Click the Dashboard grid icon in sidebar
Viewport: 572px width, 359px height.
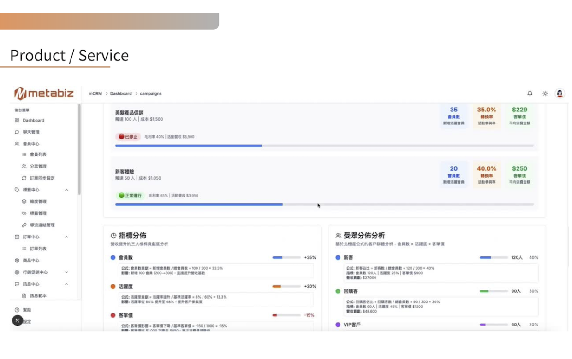[x=17, y=120]
